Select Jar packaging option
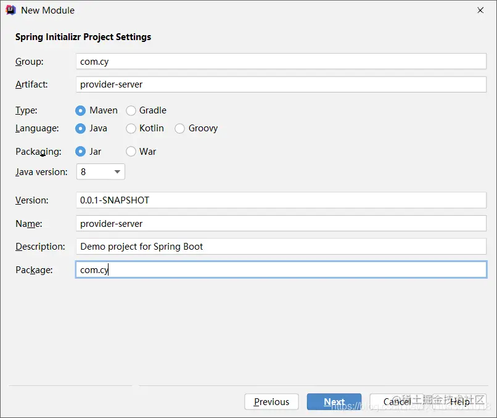Viewport: 497px width, 418px height. pos(80,152)
